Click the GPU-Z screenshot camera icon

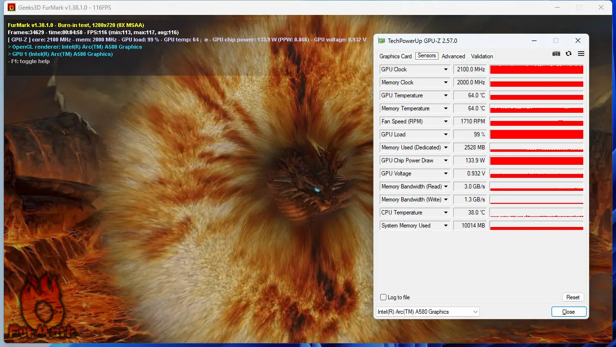click(556, 54)
